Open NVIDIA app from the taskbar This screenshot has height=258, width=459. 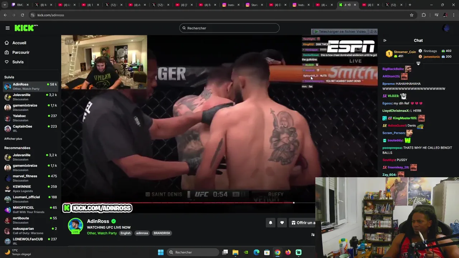click(246, 252)
